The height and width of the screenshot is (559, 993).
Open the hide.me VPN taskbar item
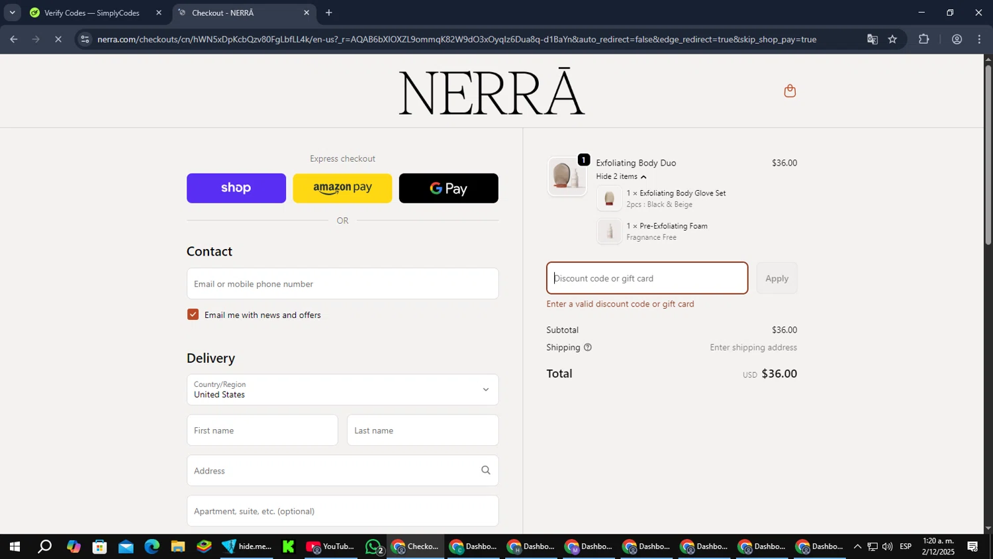(x=247, y=546)
